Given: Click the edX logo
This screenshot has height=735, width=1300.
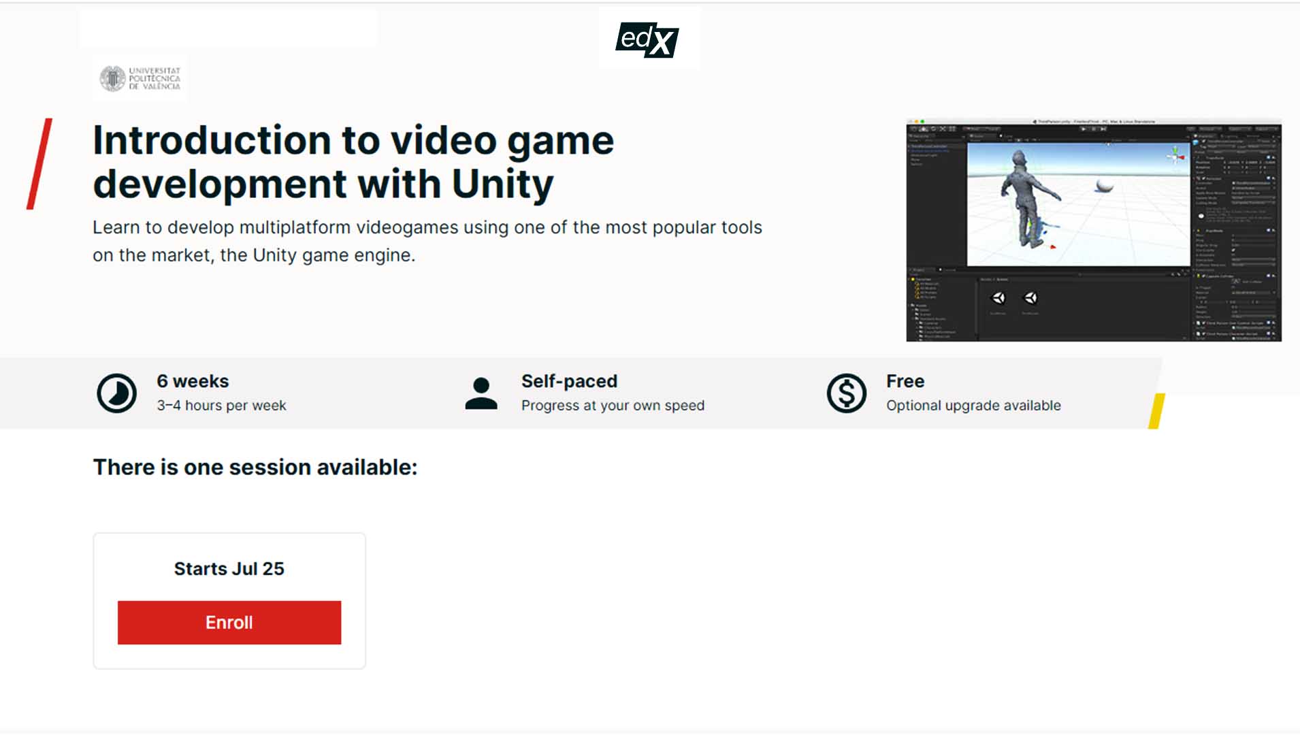Looking at the screenshot, I should (647, 39).
